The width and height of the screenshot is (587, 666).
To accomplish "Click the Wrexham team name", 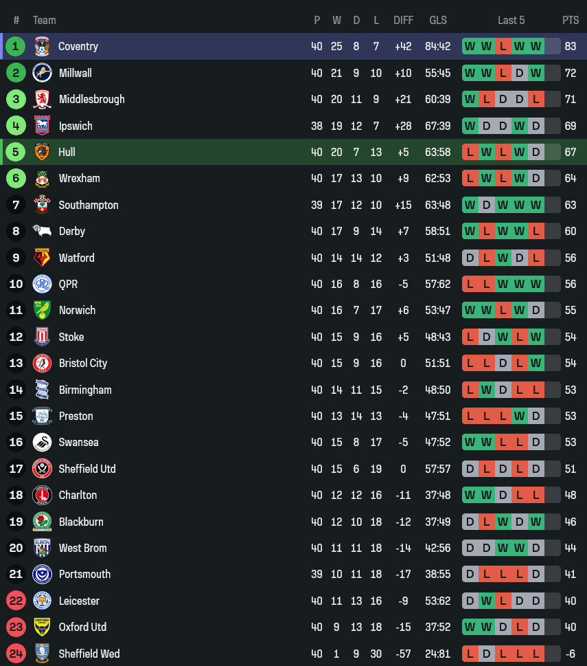I will [79, 178].
